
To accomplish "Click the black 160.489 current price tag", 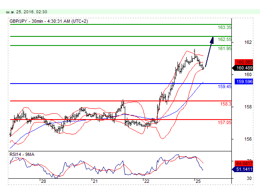I will click(x=244, y=68).
